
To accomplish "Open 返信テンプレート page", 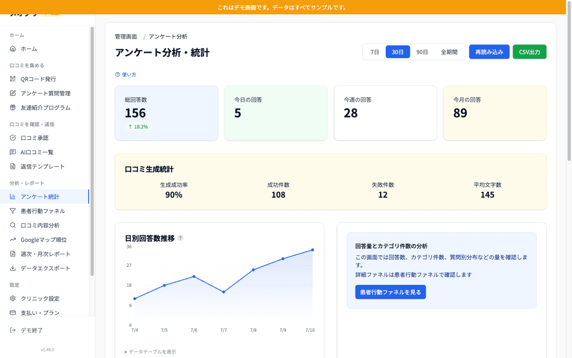I will pyautogui.click(x=44, y=166).
